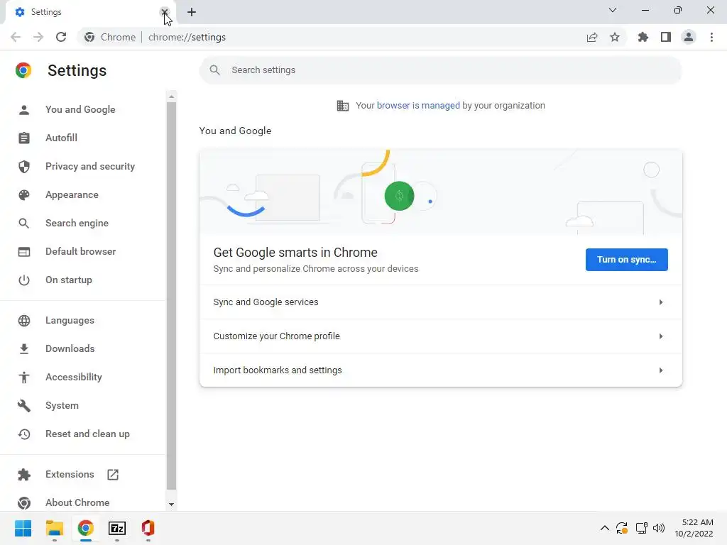Close the Settings tab
The image size is (727, 545).
click(164, 12)
